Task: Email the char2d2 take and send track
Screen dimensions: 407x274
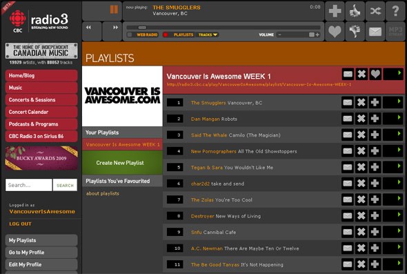Action: (x=348, y=184)
